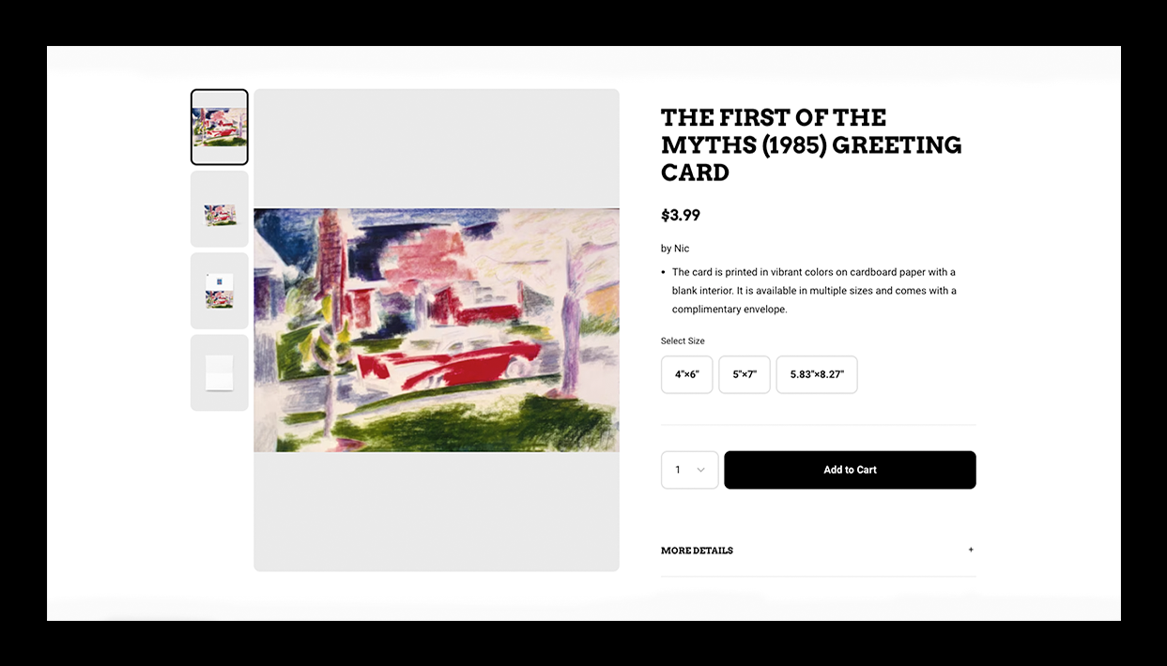Click the plus icon beside More Details
Screen dimensions: 1167x666
pyautogui.click(x=971, y=550)
